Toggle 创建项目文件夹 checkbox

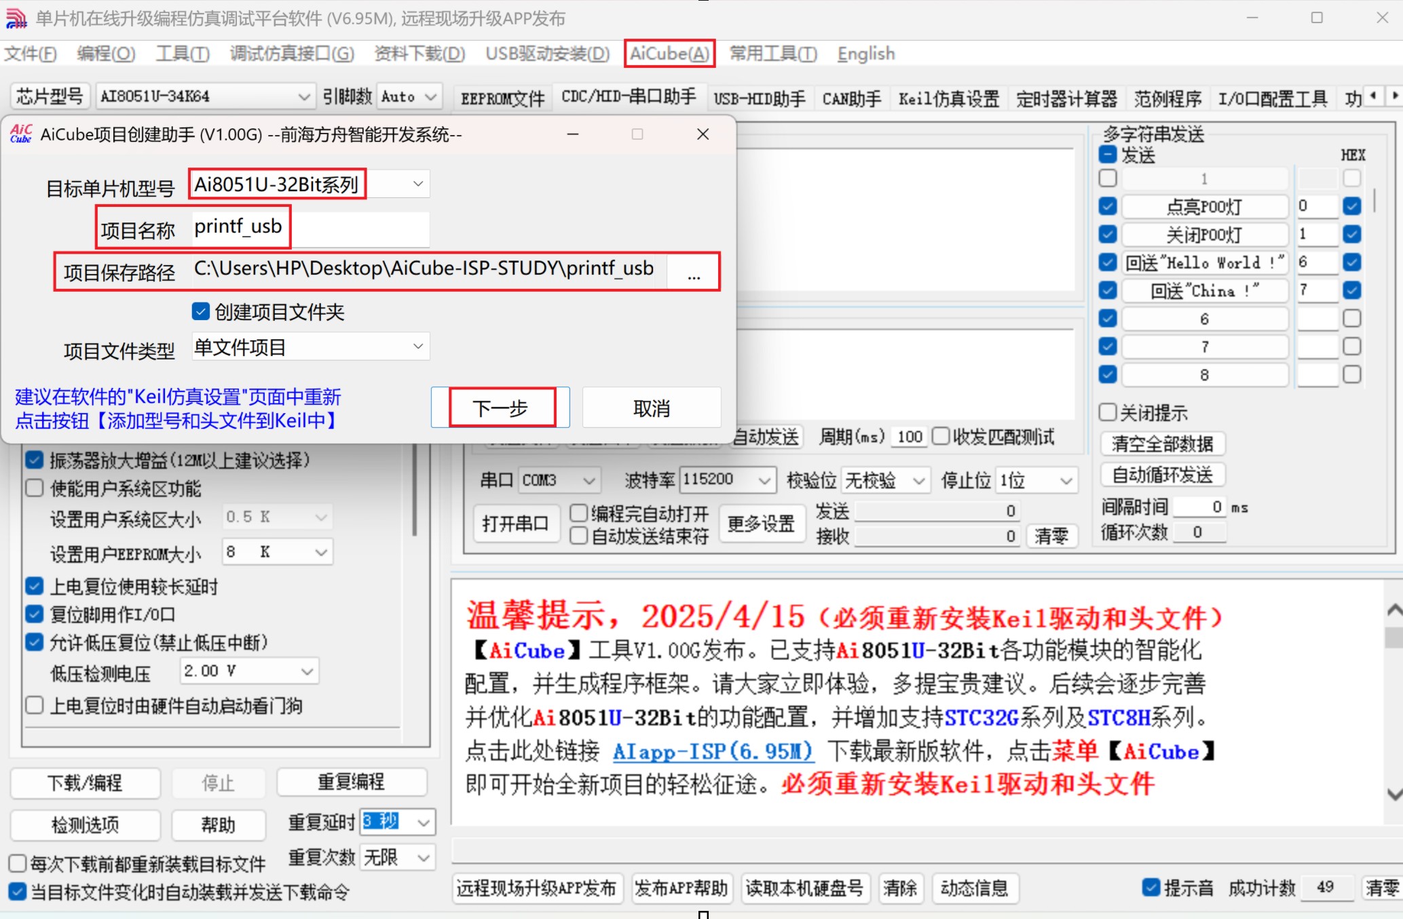coord(201,311)
